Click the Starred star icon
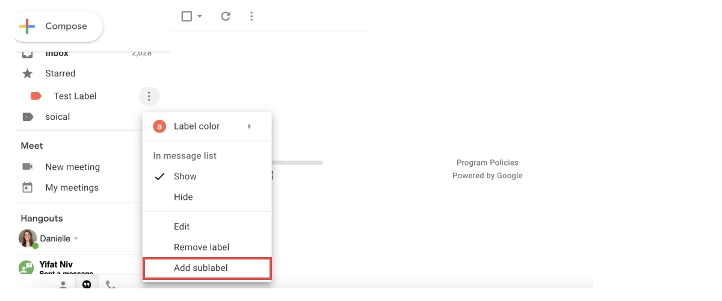The height and width of the screenshot is (301, 722). [27, 73]
